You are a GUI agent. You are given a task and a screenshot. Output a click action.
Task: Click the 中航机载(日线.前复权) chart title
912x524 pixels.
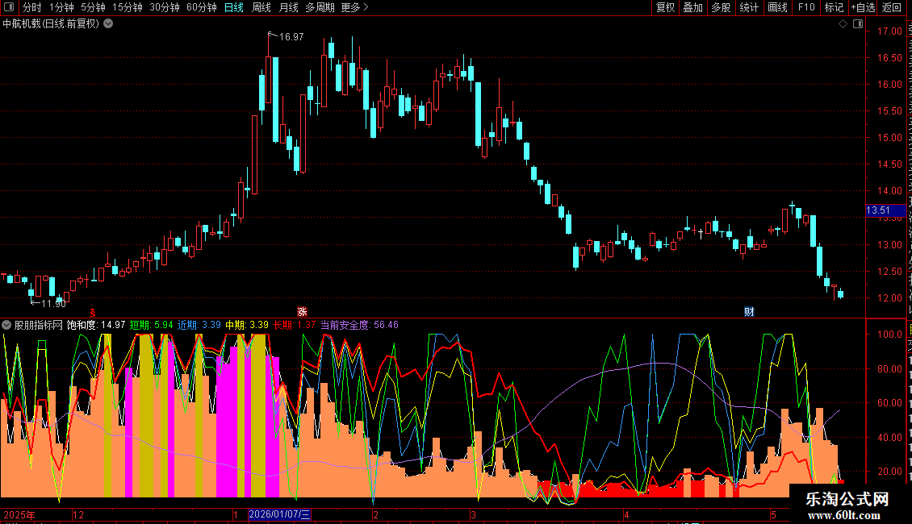[x=51, y=24]
